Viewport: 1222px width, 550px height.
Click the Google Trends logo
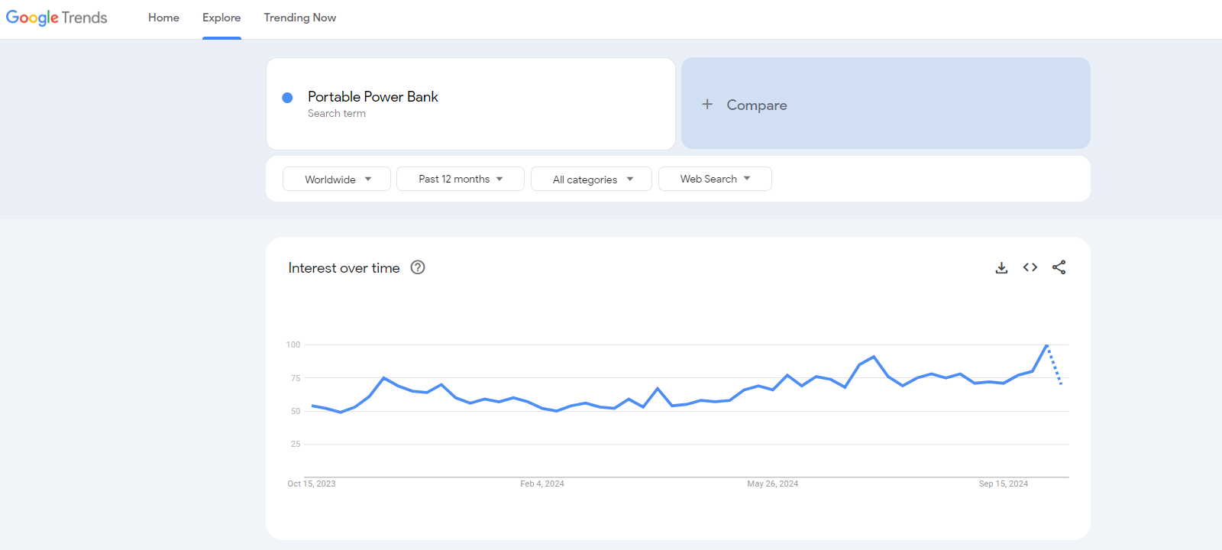[x=57, y=18]
